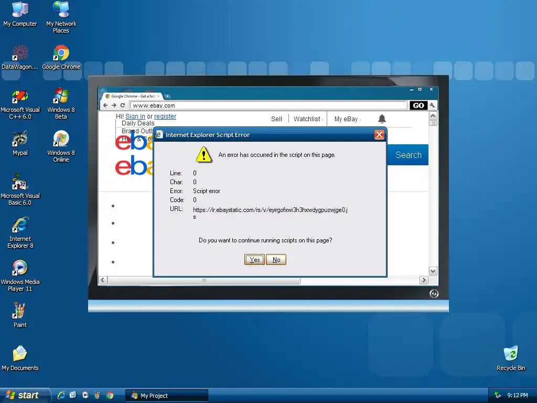Select the Google Chrome desktop shortcut
This screenshot has width=537, height=403.
(x=61, y=57)
